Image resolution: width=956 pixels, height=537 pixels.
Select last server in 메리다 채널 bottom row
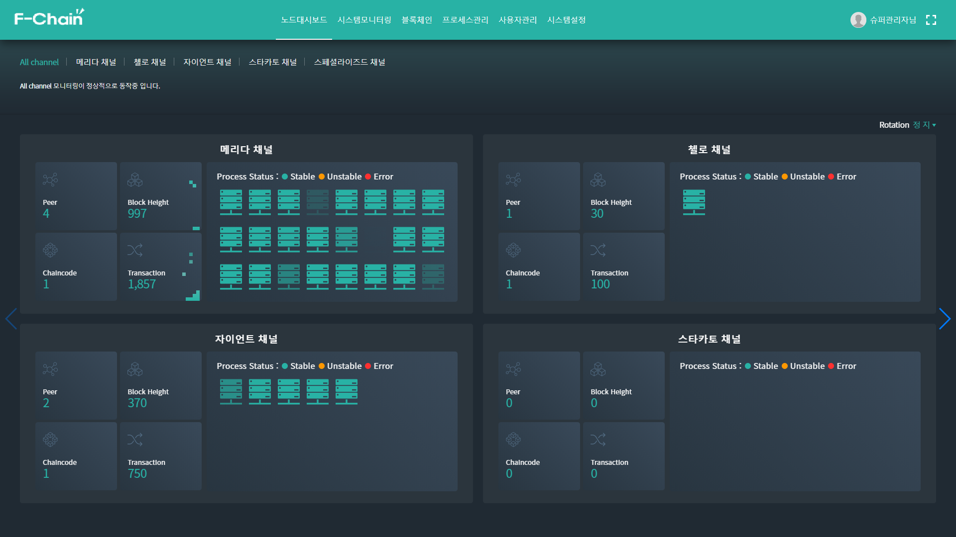click(x=433, y=277)
